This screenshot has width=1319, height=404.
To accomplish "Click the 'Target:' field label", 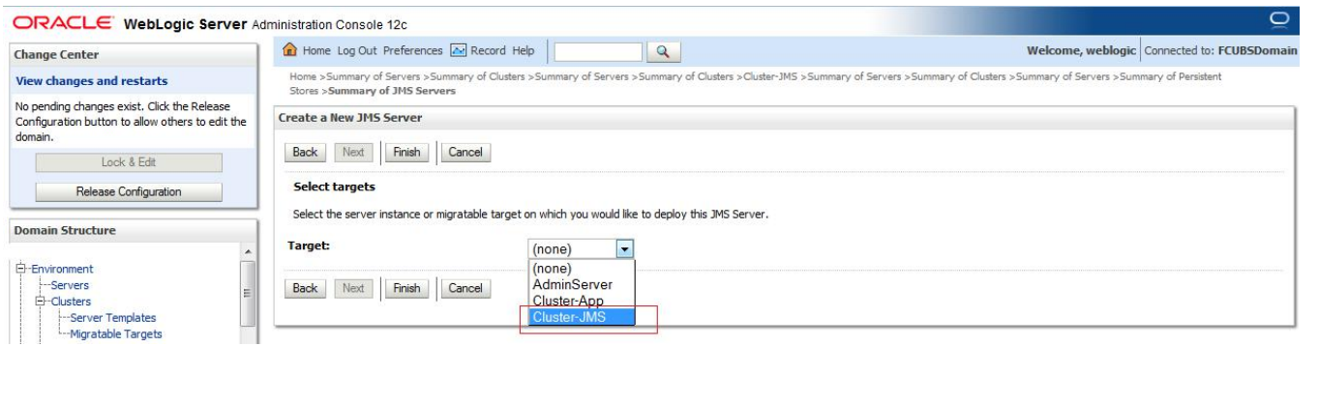I will click(x=309, y=245).
